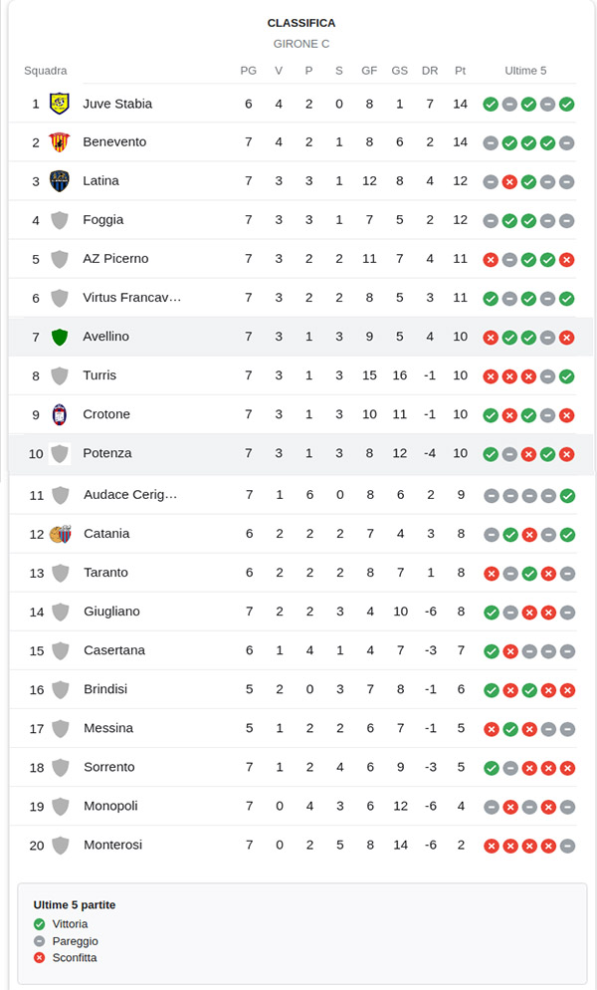
Task: Click the DR goal difference column header
Action: point(430,71)
